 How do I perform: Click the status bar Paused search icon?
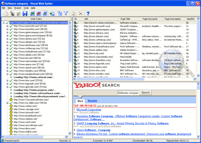3,141
